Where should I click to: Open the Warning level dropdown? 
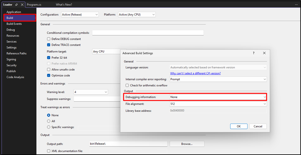tap(91, 92)
